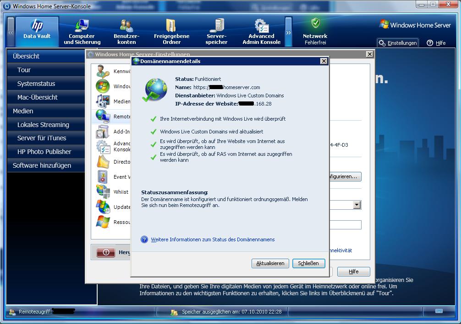Select Lokales Streaming in the sidebar
Viewport: 461px width, 324px height.
point(46,125)
